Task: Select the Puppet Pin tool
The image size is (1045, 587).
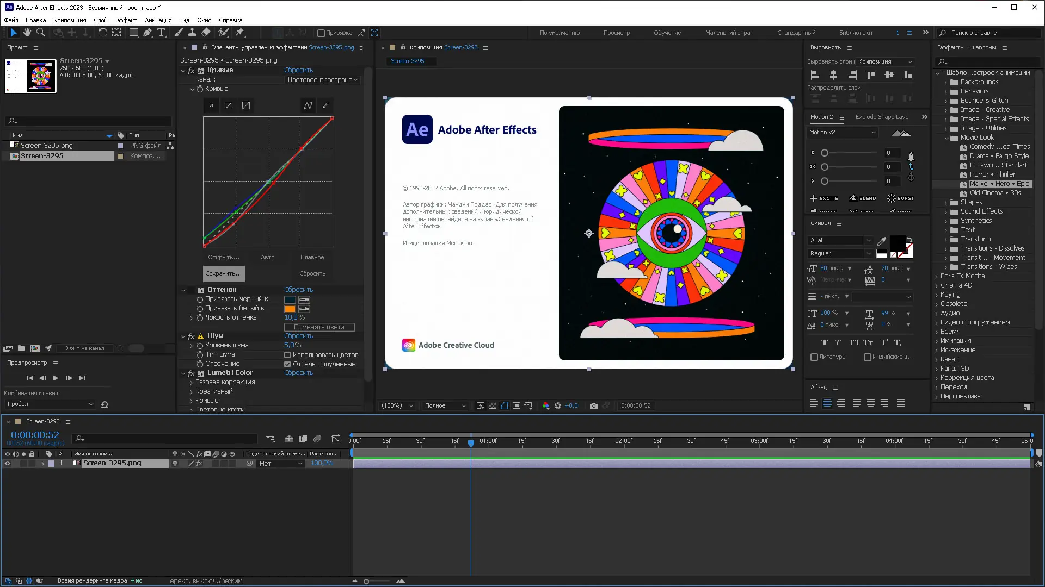Action: pos(240,33)
